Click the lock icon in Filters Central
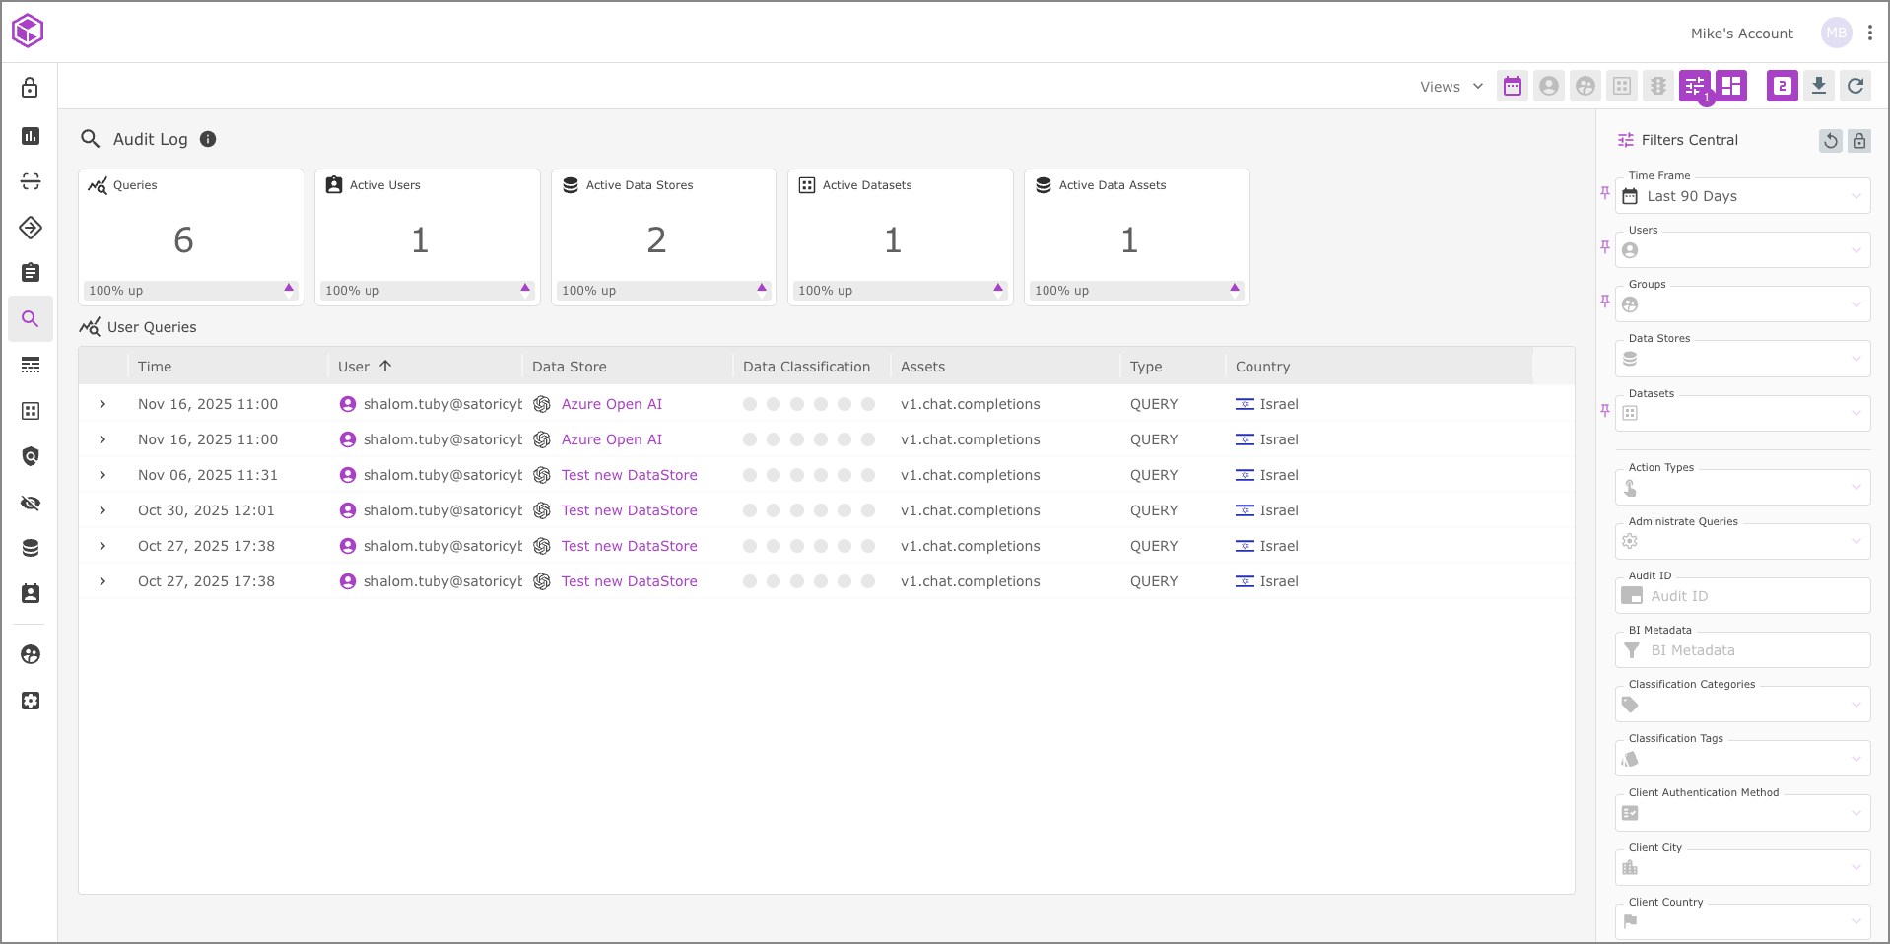 (1858, 141)
